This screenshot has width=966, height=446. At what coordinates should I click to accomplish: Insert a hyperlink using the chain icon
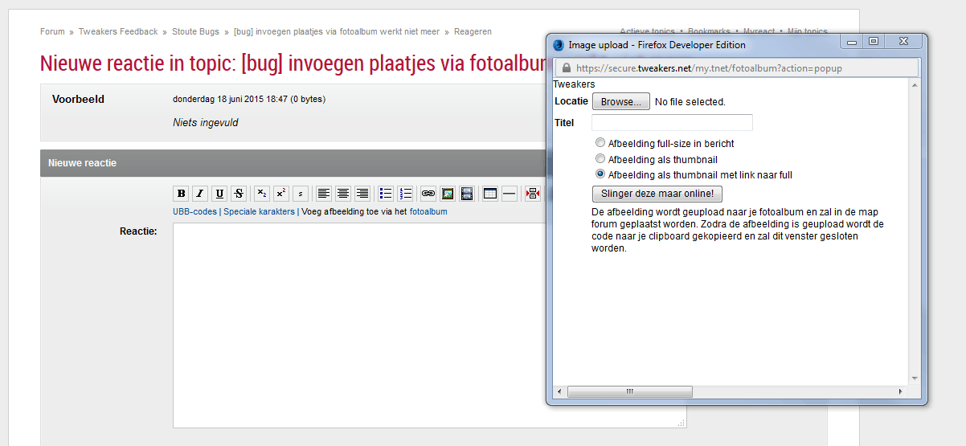(428, 194)
